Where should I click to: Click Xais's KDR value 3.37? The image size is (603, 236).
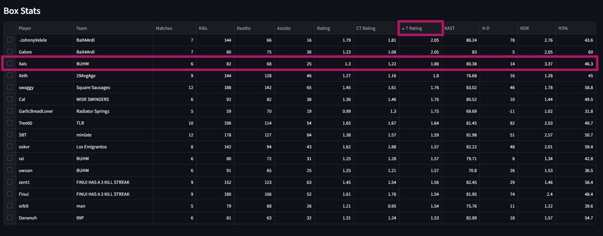coord(536,64)
